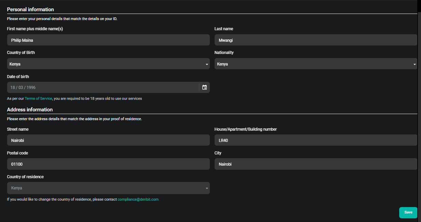Click the Address information section heading
The width and height of the screenshot is (421, 222).
(x=30, y=109)
